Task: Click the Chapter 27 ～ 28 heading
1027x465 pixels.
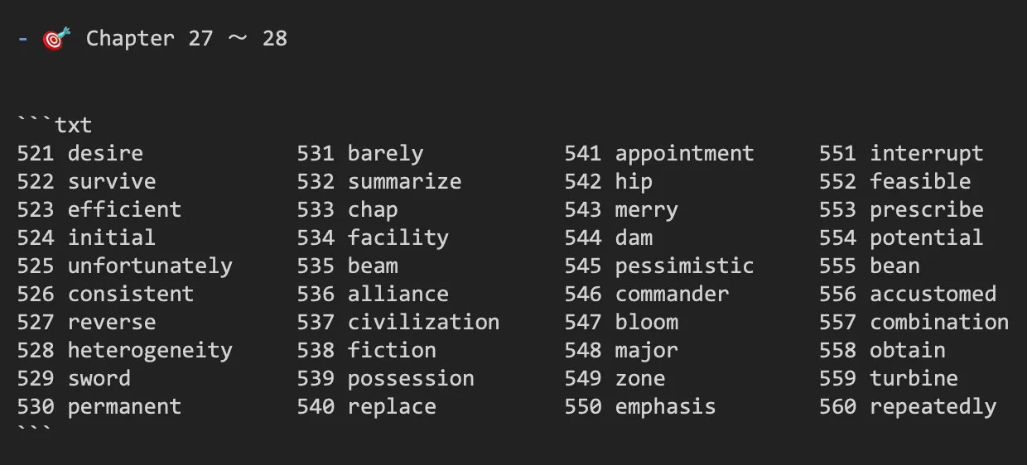Action: coord(186,38)
